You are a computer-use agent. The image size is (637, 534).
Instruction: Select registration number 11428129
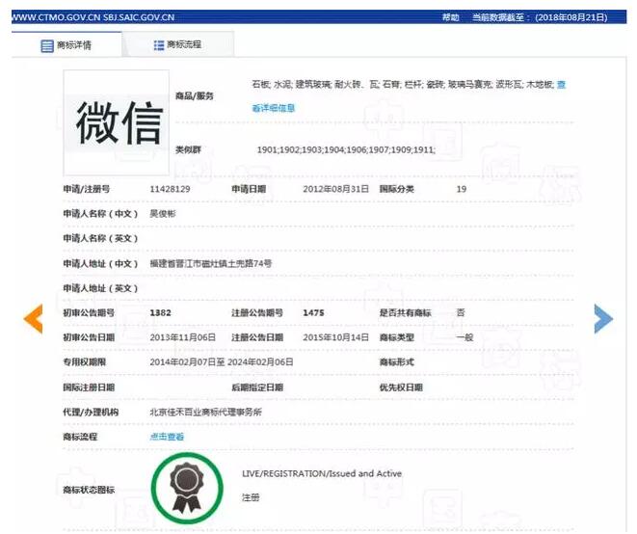170,189
